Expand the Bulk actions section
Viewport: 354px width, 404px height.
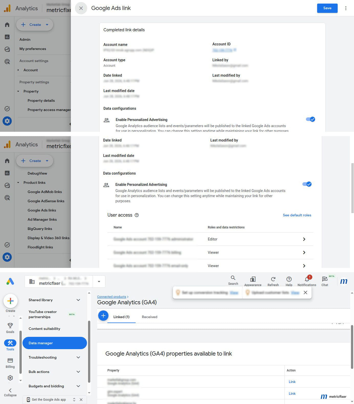coord(78,372)
